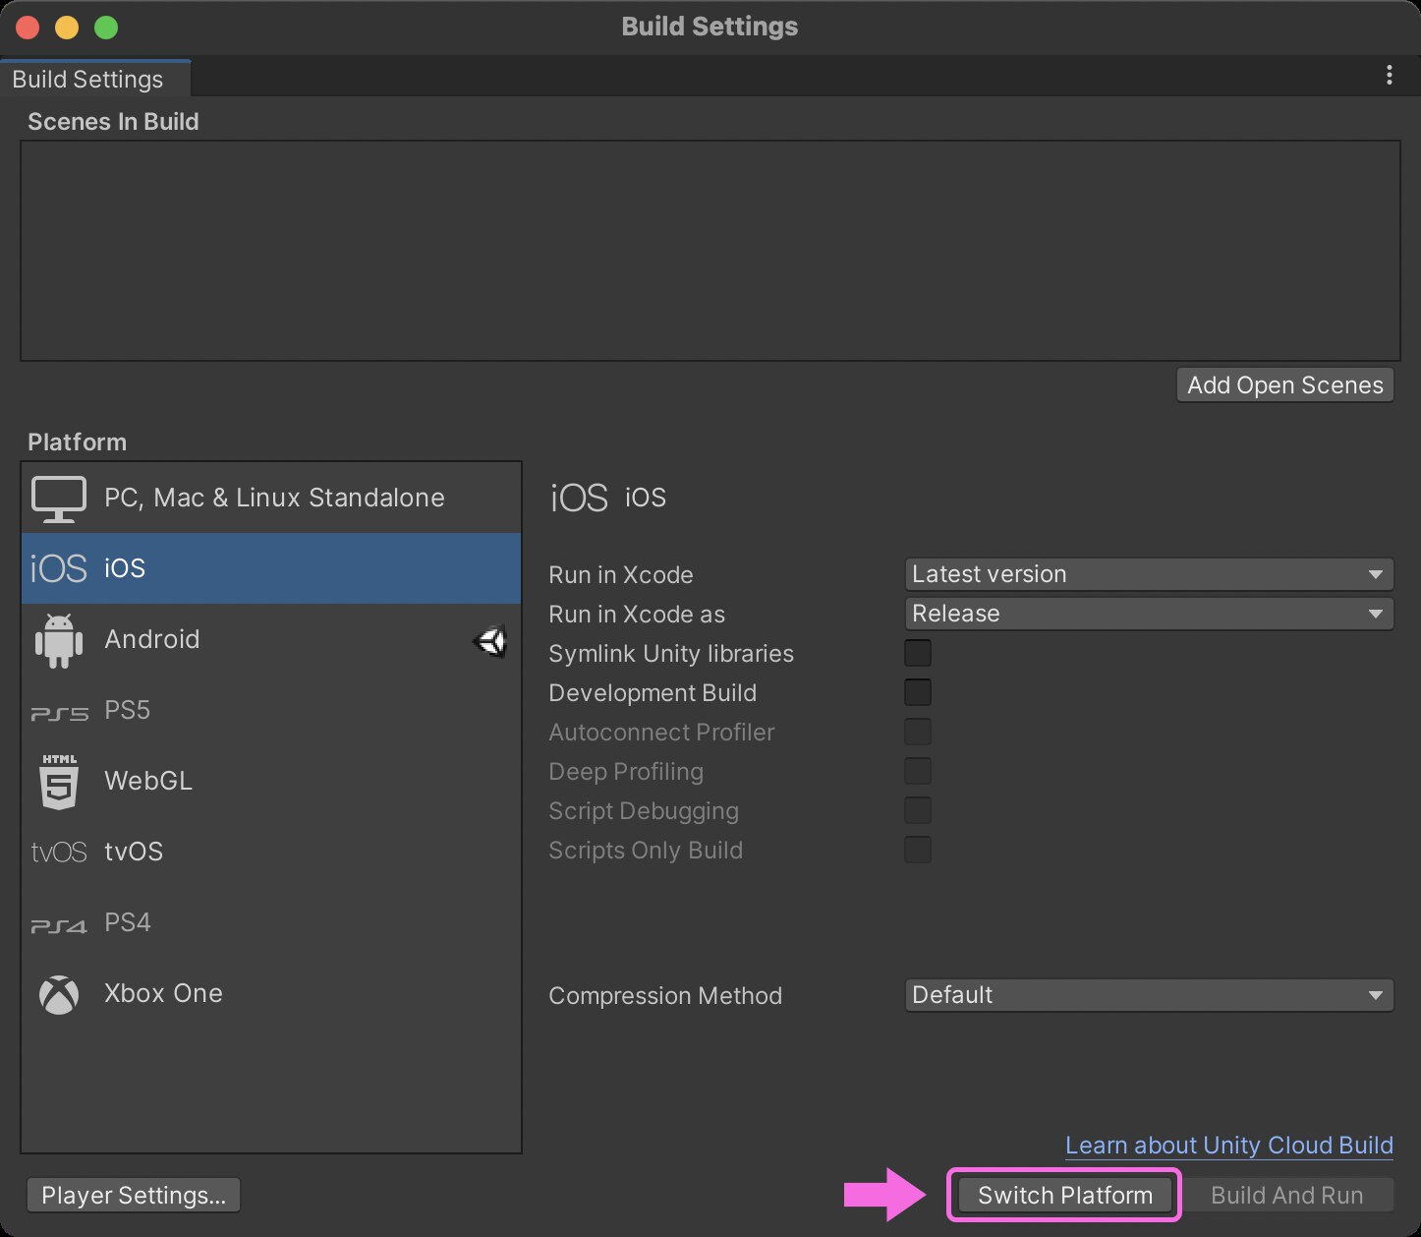Open Player Settings

point(134,1195)
